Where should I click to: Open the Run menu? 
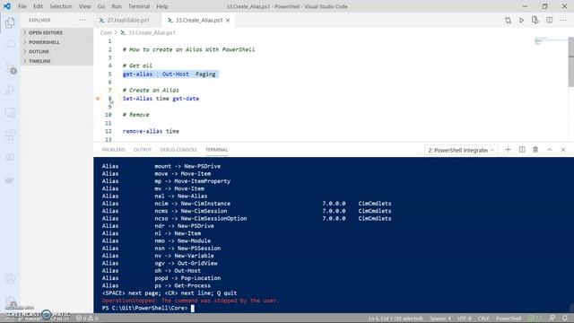117,6
